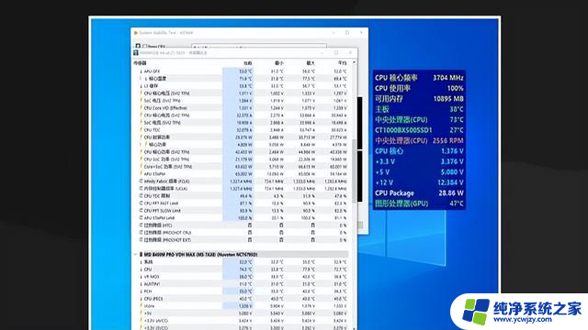588x330 pixels.
Task: Click the 最大 column header
Action: tap(311, 63)
